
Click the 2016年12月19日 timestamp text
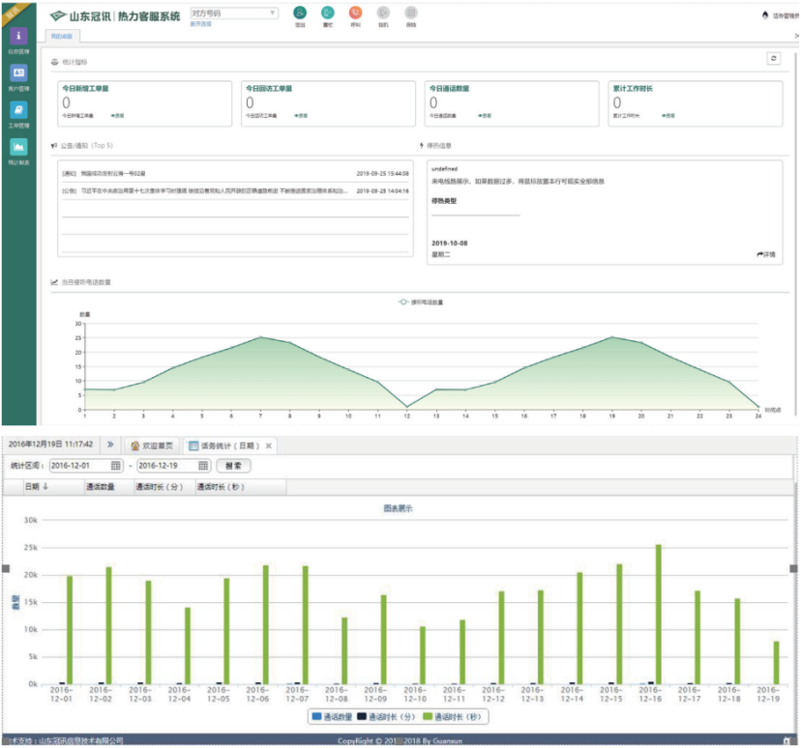(51, 445)
